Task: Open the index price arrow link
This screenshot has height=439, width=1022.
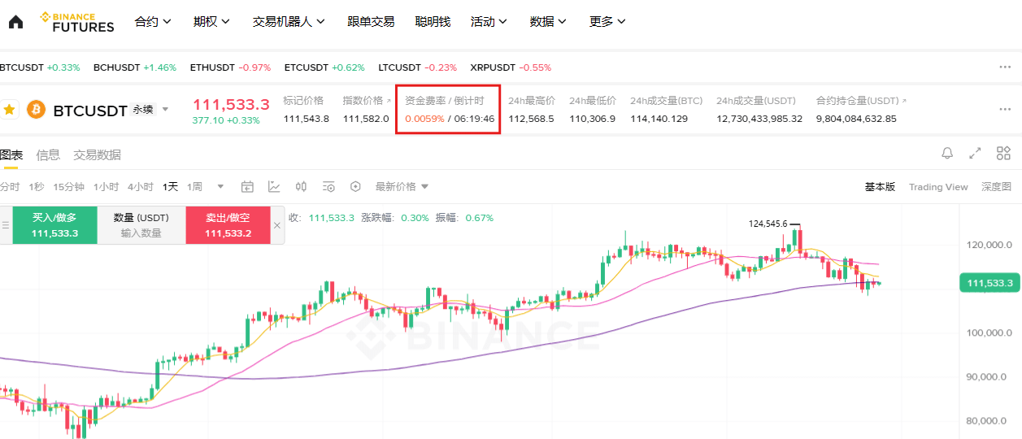Action: point(387,101)
